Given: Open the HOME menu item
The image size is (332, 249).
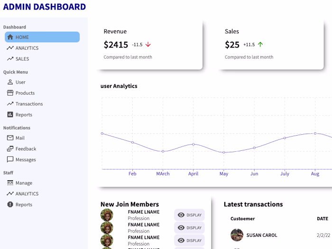Looking at the screenshot, I should [x=42, y=37].
